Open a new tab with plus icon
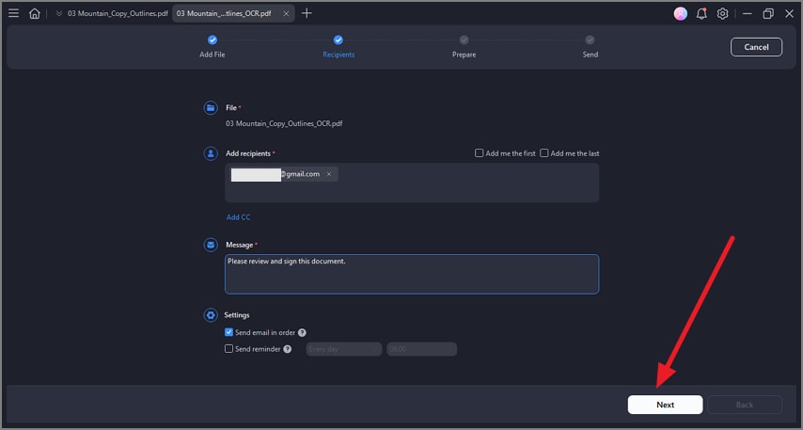The image size is (803, 430). [307, 13]
